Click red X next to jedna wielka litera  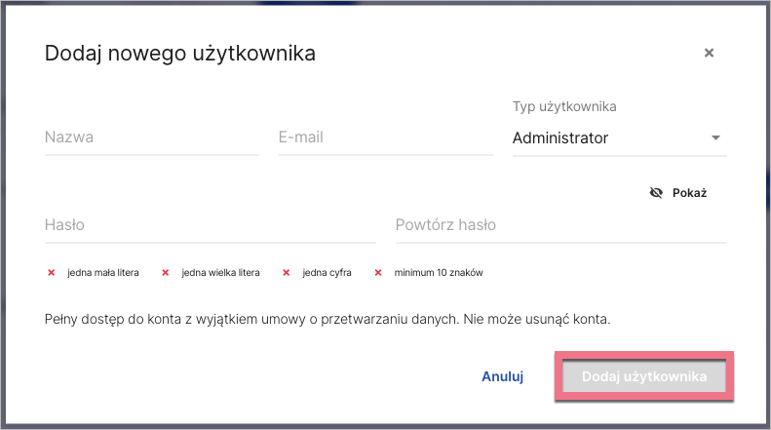coord(166,273)
